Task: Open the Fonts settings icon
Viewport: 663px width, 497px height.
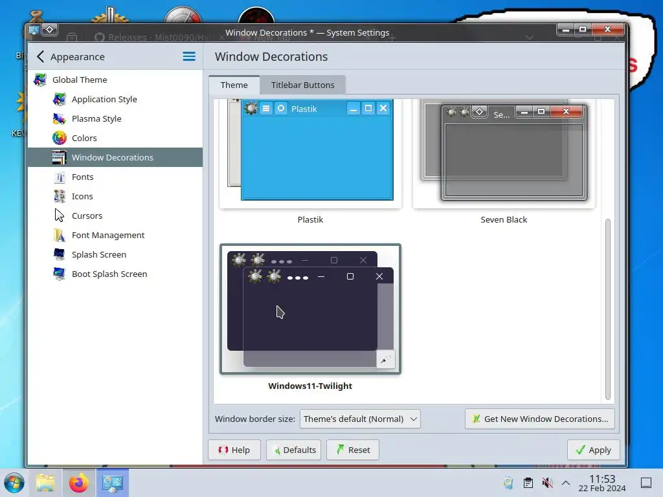Action: [59, 177]
